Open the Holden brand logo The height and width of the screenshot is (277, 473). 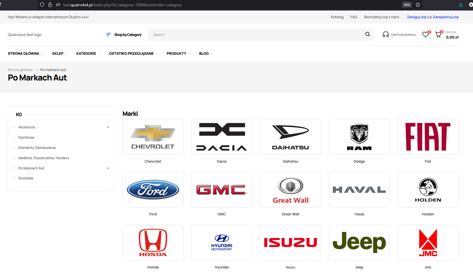tap(428, 190)
